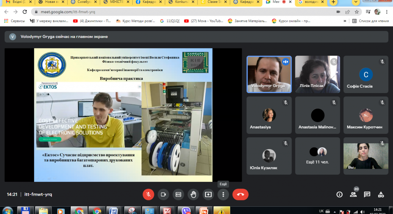This screenshot has width=393, height=214.
Task: Open activities panel icon
Action: pyautogui.click(x=381, y=194)
